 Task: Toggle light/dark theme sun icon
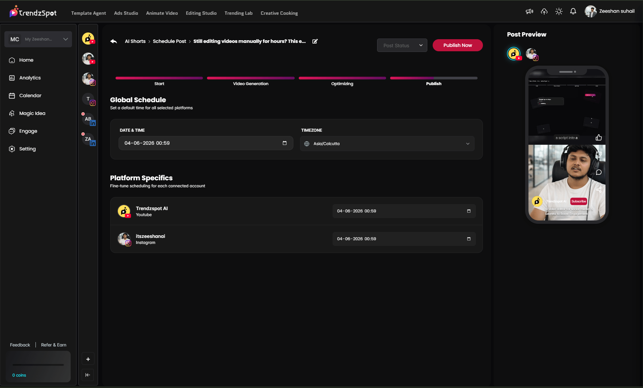pos(559,11)
